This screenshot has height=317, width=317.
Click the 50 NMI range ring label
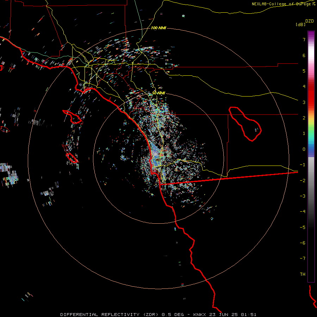(158, 93)
